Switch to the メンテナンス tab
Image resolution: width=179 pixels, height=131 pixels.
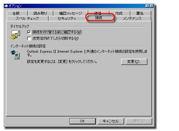click(x=133, y=18)
